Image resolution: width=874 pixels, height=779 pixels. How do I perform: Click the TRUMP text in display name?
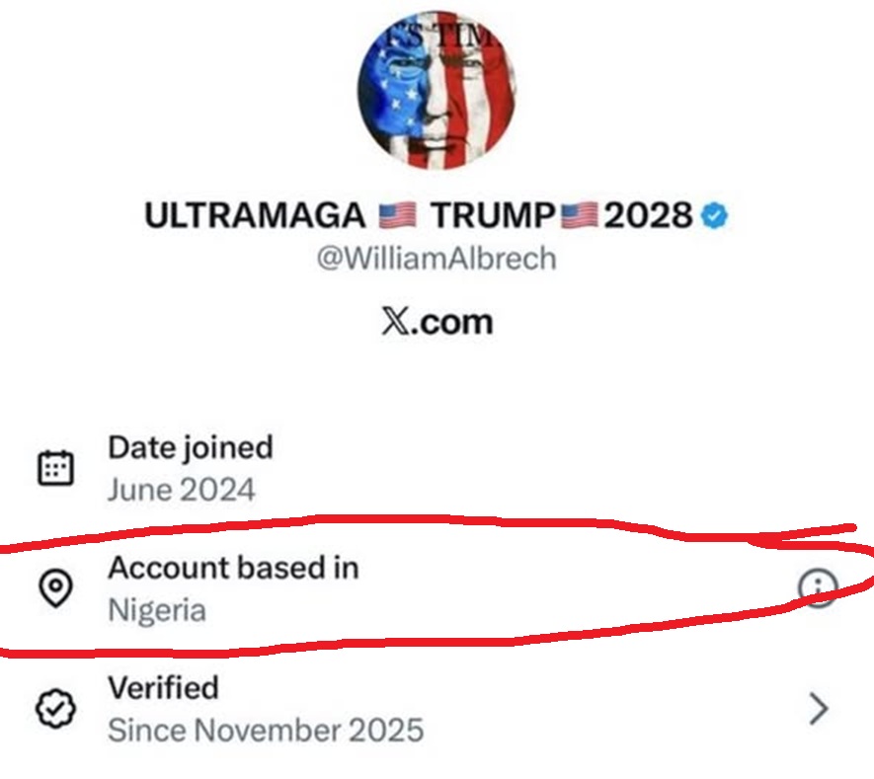(x=493, y=215)
